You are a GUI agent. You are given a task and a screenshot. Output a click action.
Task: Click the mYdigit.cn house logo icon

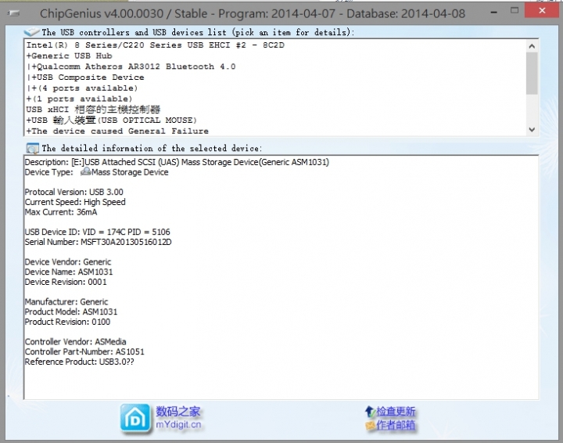pos(135,418)
